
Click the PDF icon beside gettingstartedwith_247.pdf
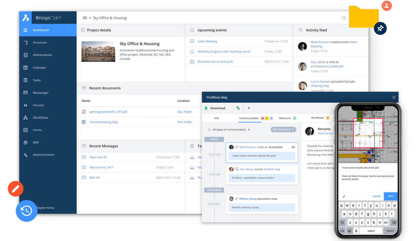point(84,112)
